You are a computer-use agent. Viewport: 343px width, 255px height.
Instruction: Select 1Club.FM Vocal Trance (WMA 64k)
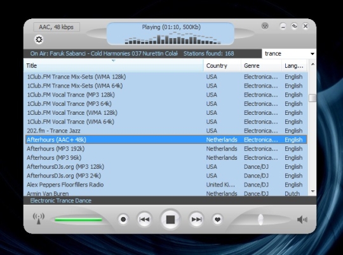[x=166, y=122]
